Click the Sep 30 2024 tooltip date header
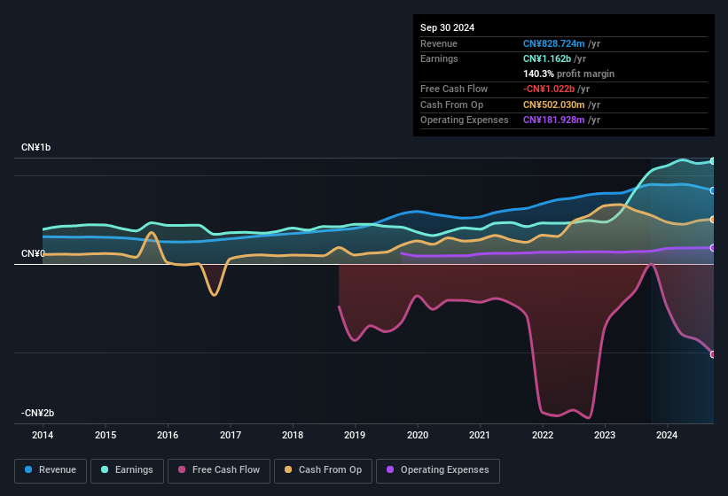This screenshot has width=728, height=496. pyautogui.click(x=448, y=27)
